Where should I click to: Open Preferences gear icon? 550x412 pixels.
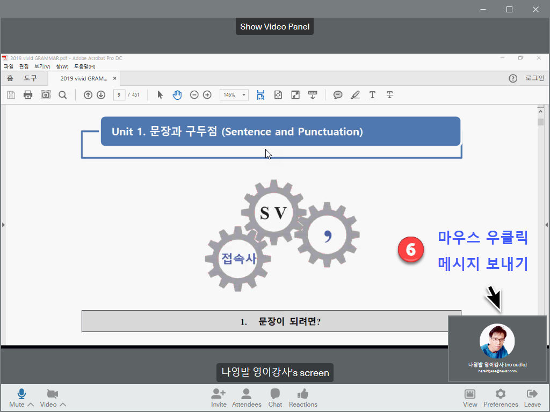click(501, 394)
